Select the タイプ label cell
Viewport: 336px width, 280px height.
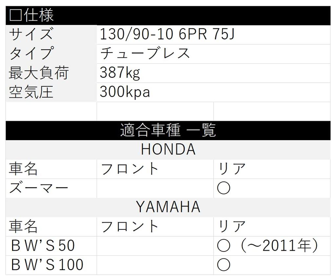pos(31,54)
